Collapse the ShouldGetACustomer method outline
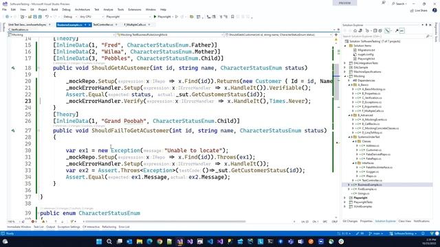 38,68
